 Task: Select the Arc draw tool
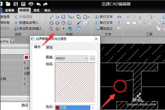63,23
